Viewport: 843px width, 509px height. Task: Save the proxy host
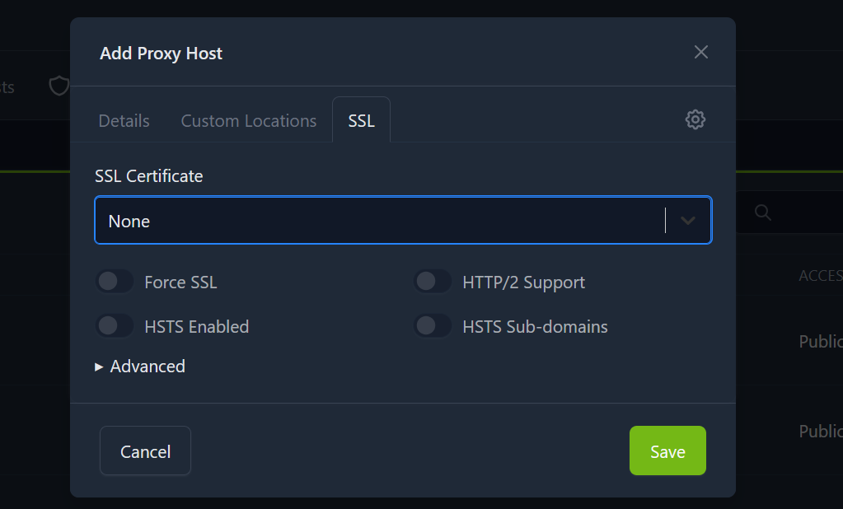667,451
